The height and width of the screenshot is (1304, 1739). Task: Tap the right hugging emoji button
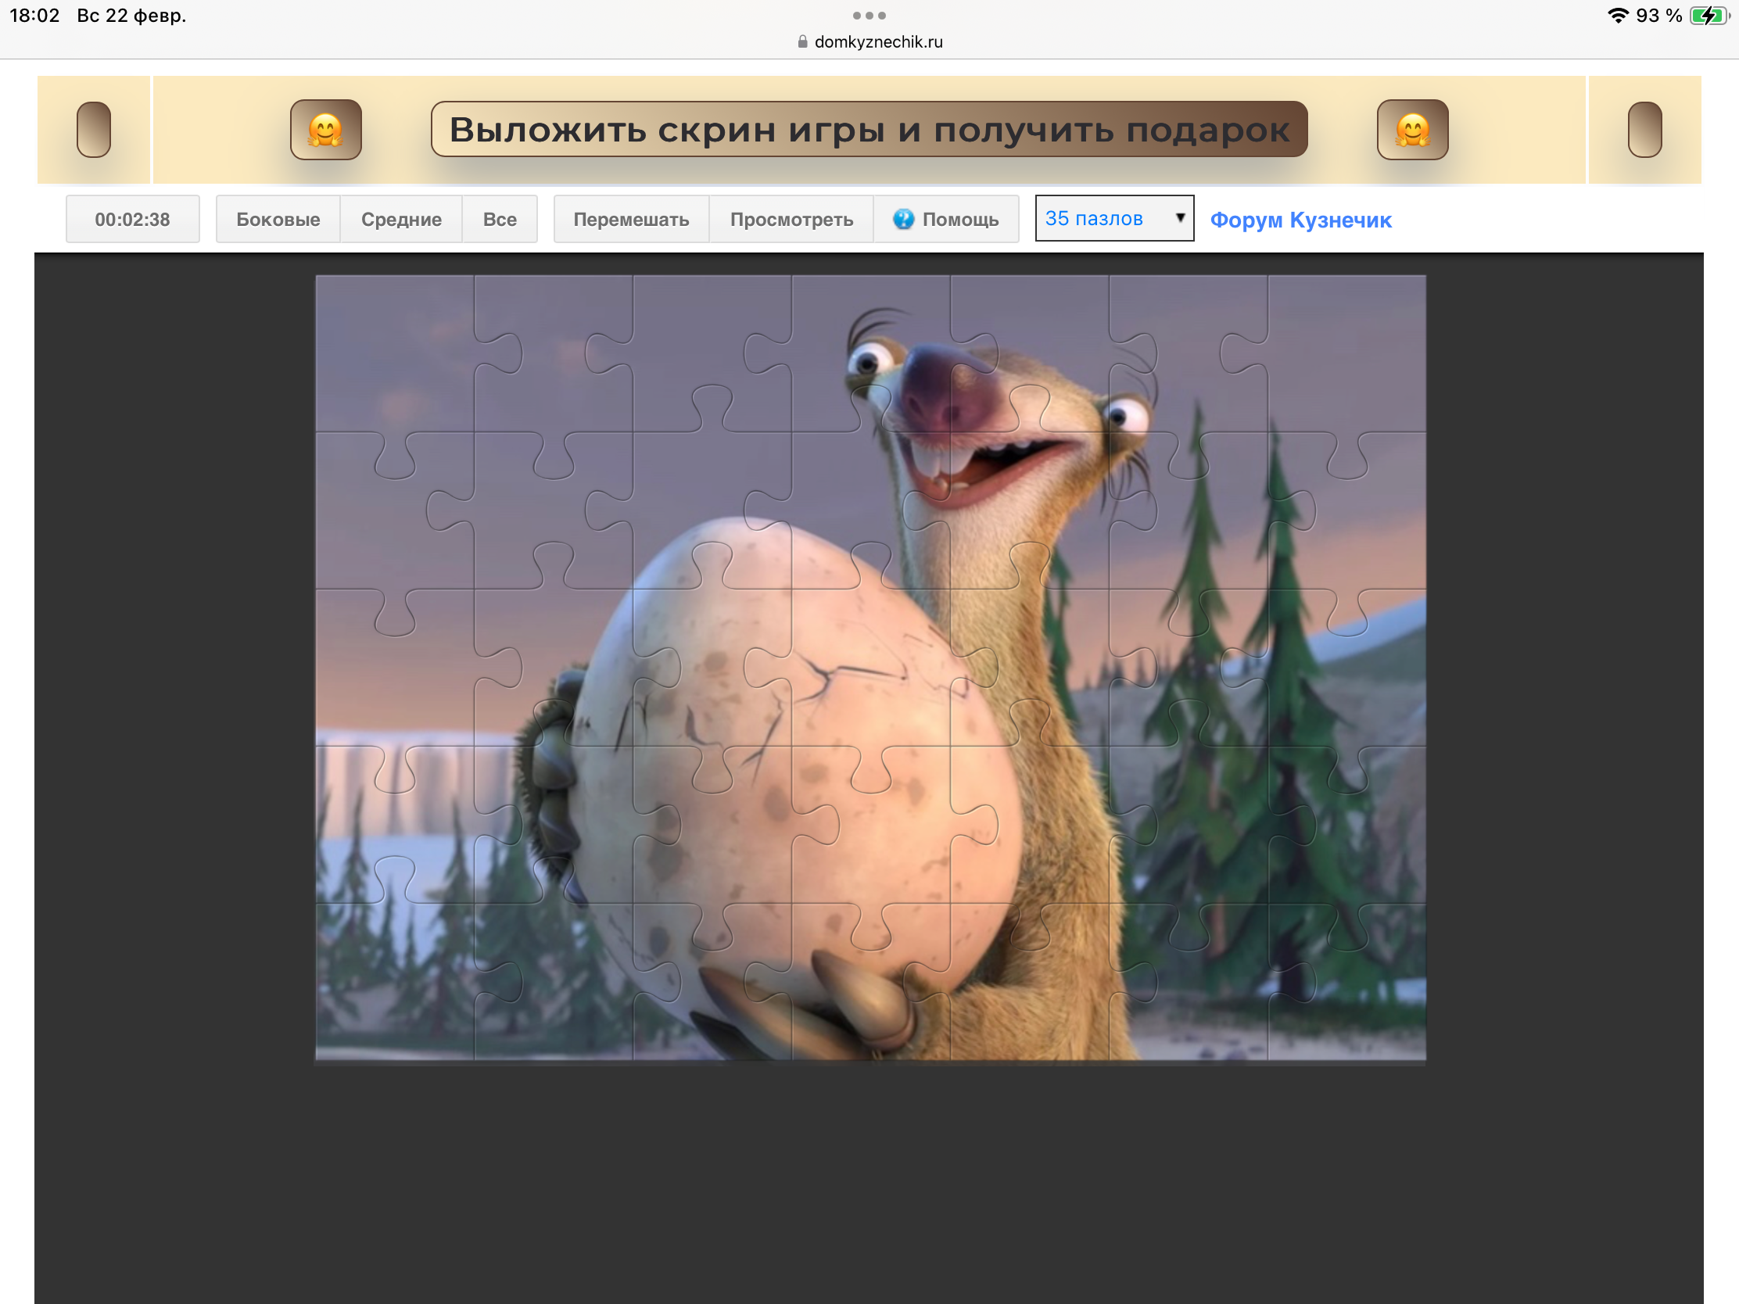pos(1412,130)
